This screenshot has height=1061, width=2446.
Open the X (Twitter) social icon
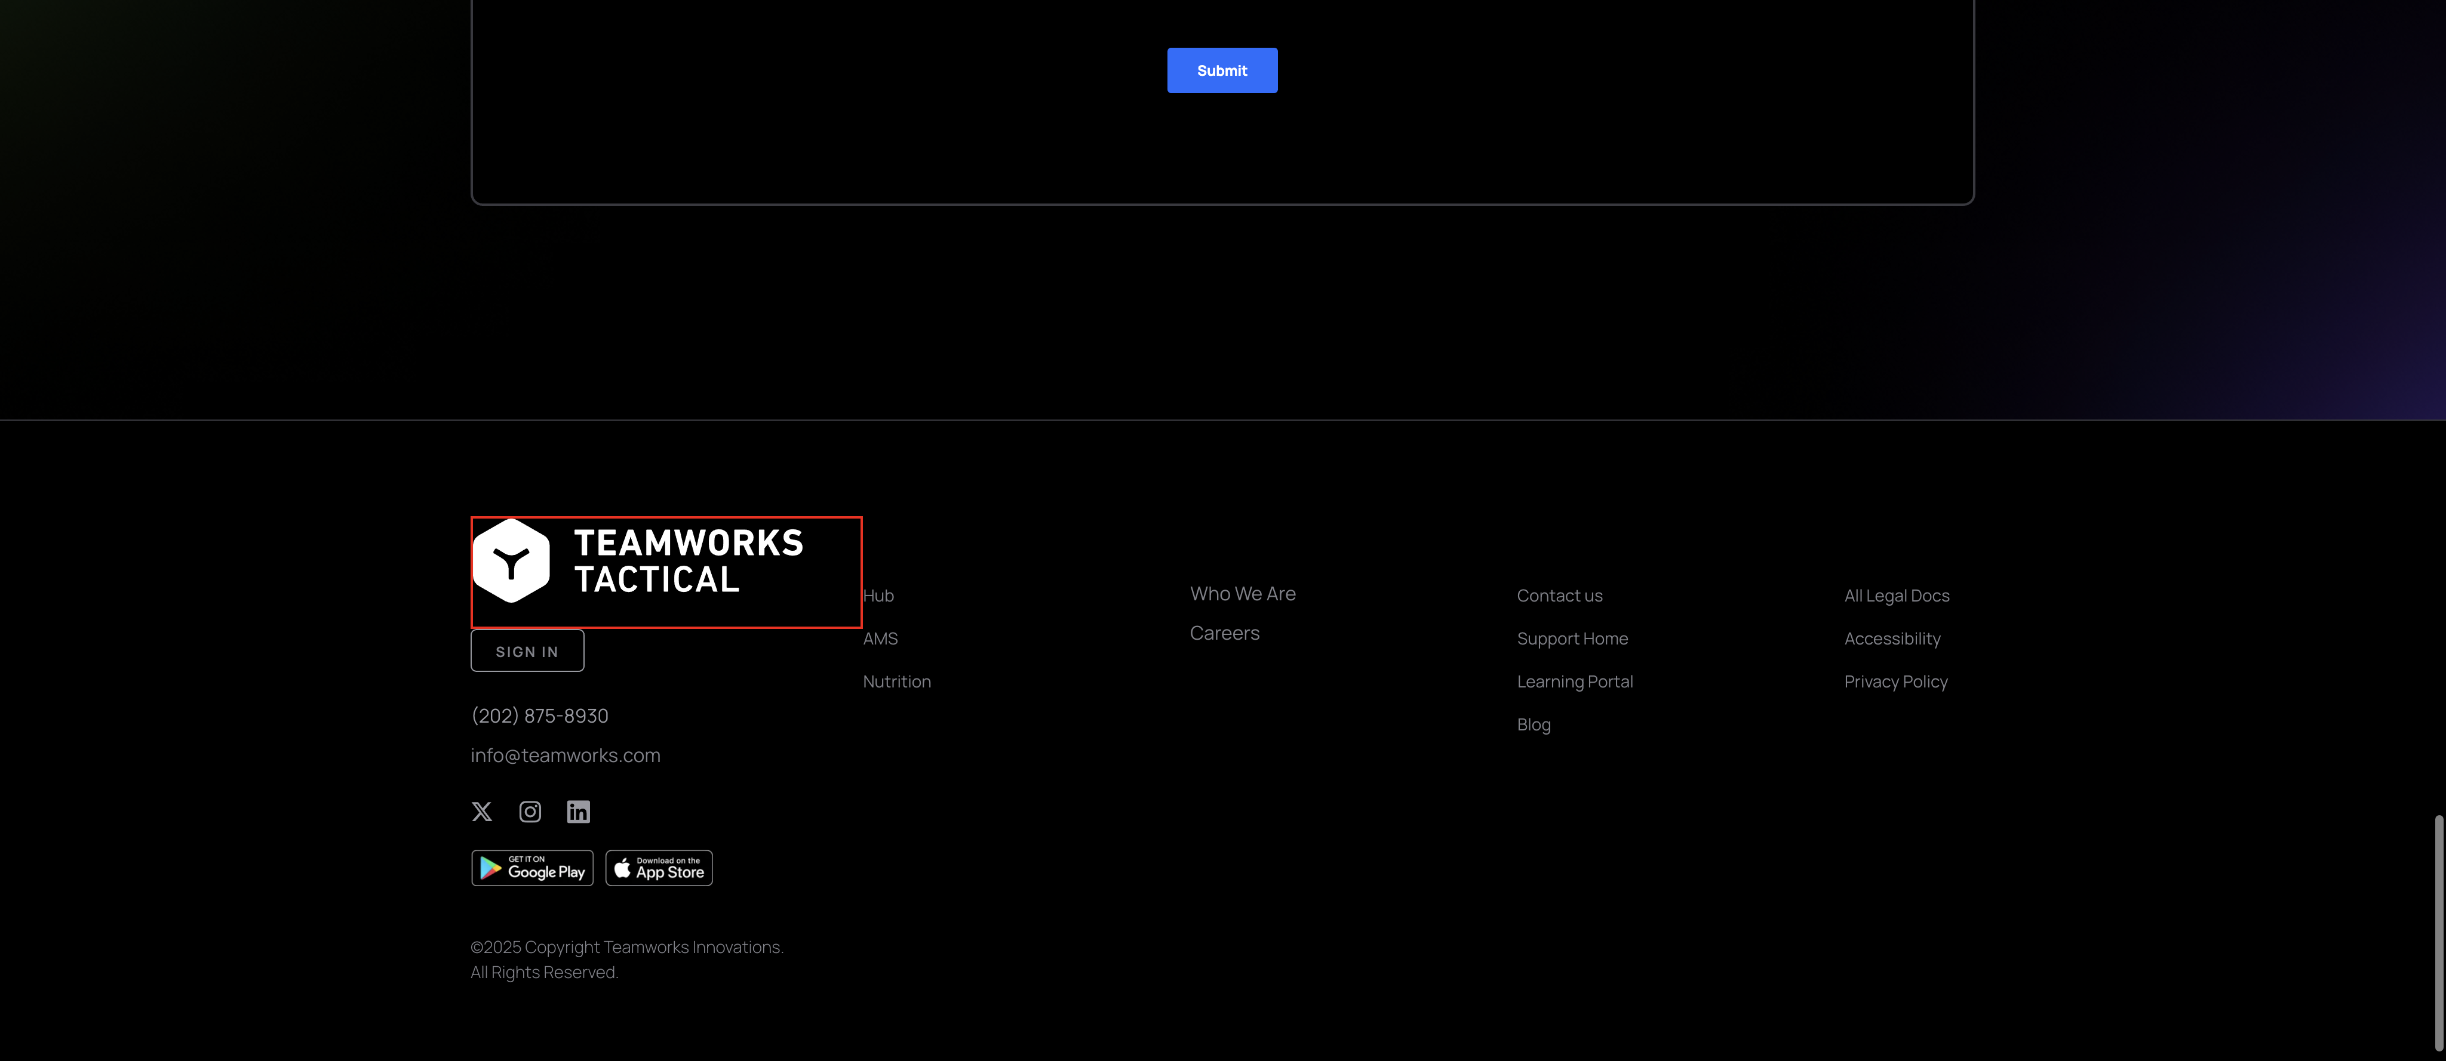tap(483, 812)
